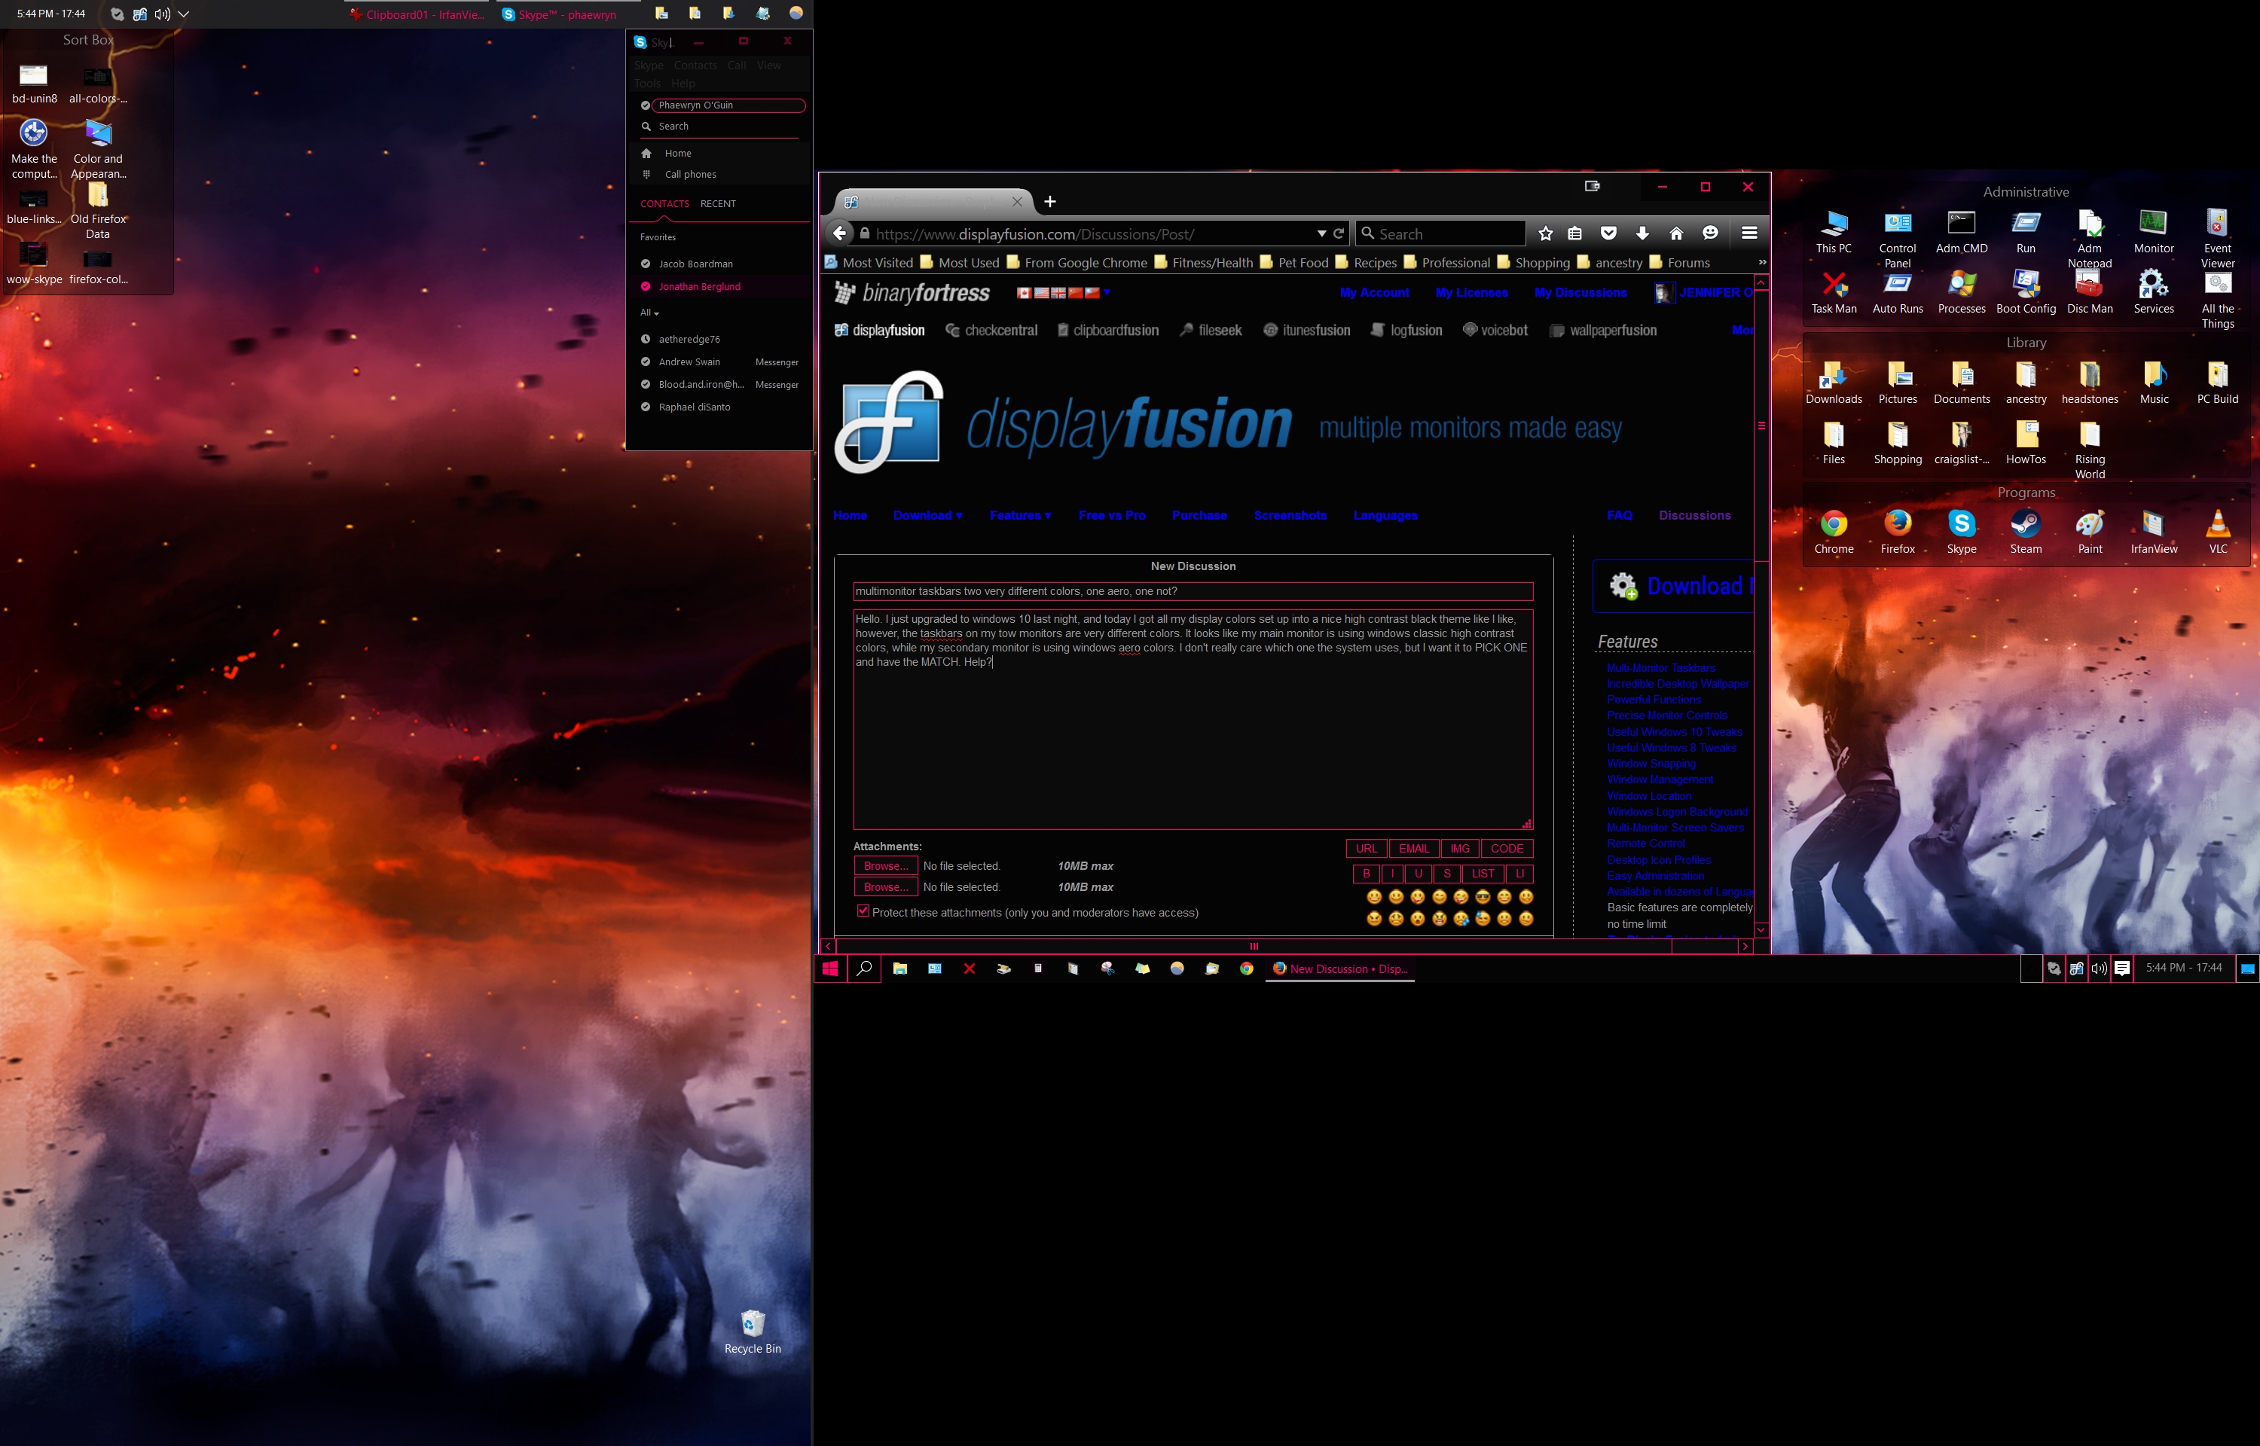
Task: Open Firefox downloads arrow icon
Action: coord(1642,233)
